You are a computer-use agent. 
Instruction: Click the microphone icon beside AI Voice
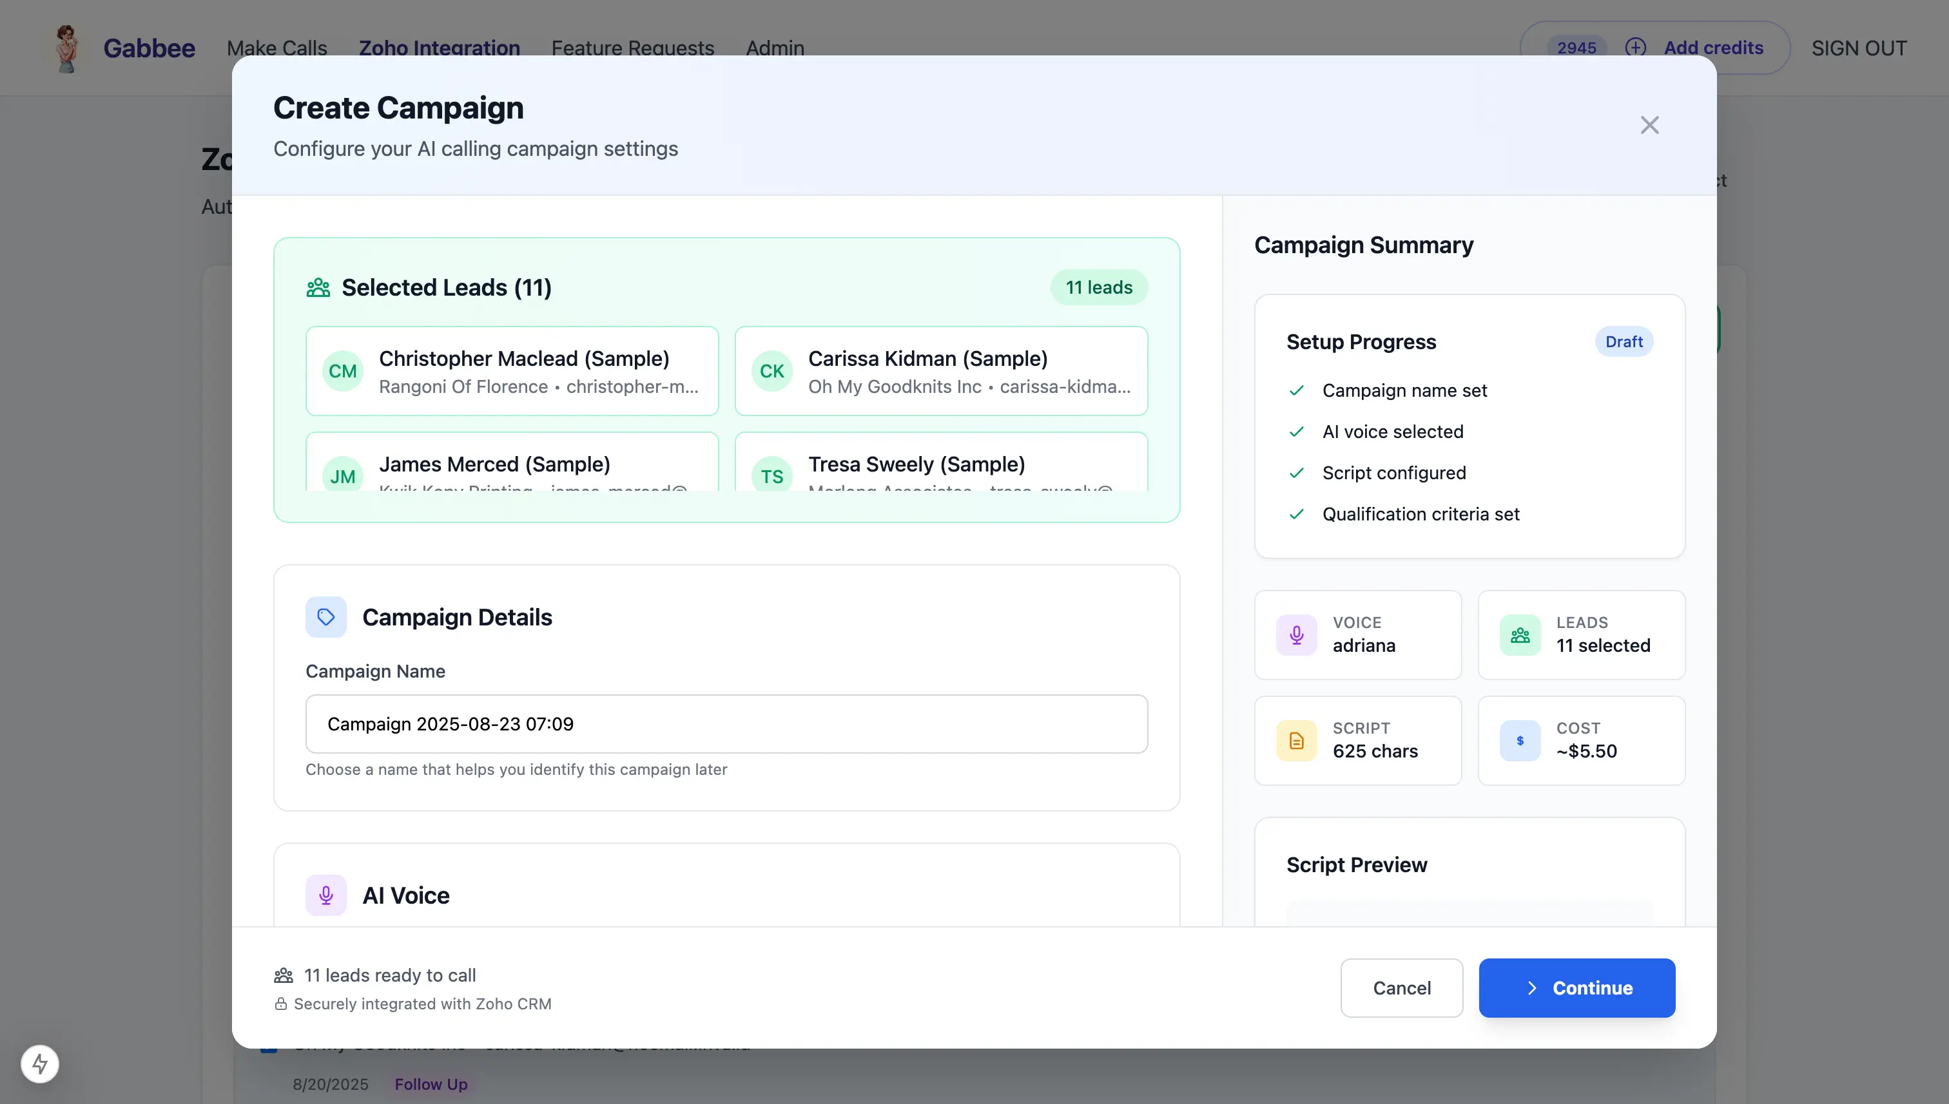coord(325,895)
